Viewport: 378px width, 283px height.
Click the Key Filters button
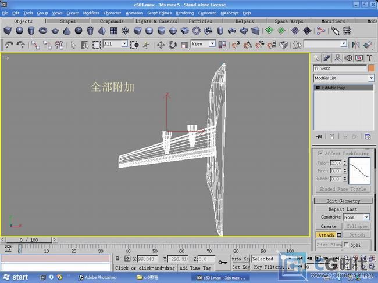(x=271, y=267)
